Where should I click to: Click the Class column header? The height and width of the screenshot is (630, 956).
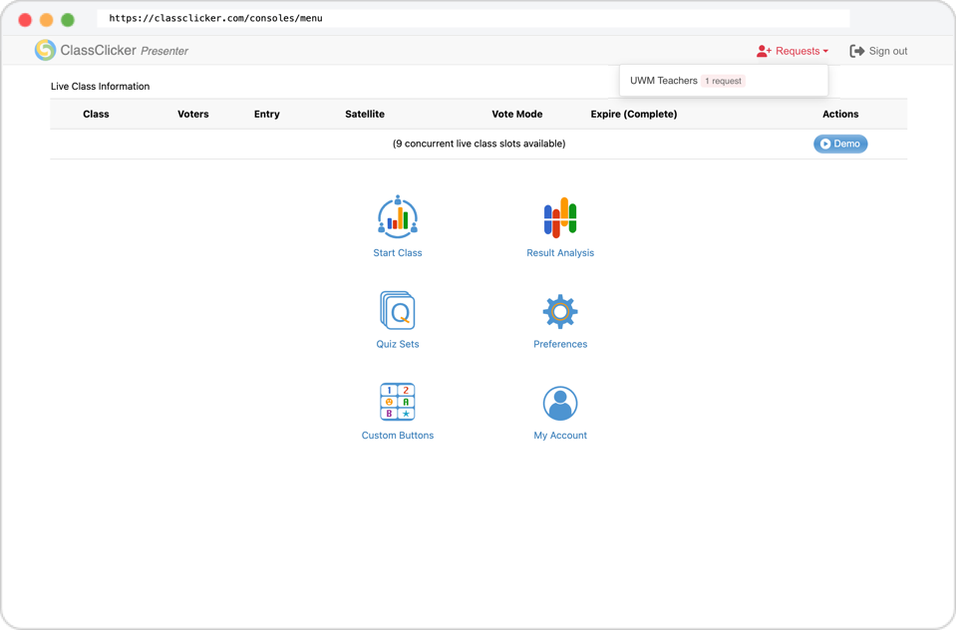point(96,114)
